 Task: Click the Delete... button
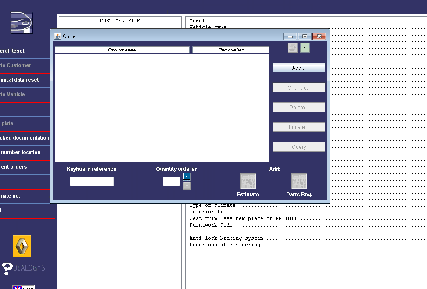[x=299, y=108]
